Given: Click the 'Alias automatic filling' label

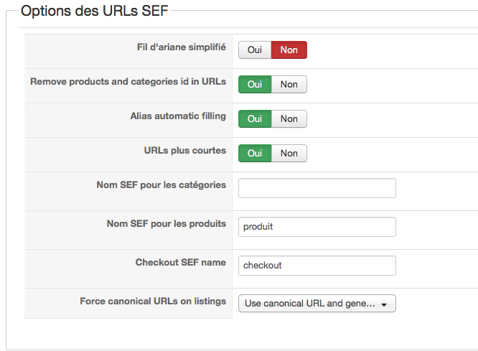Looking at the screenshot, I should 178,116.
